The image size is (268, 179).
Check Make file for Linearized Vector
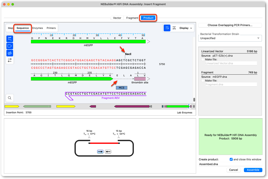click(x=203, y=59)
